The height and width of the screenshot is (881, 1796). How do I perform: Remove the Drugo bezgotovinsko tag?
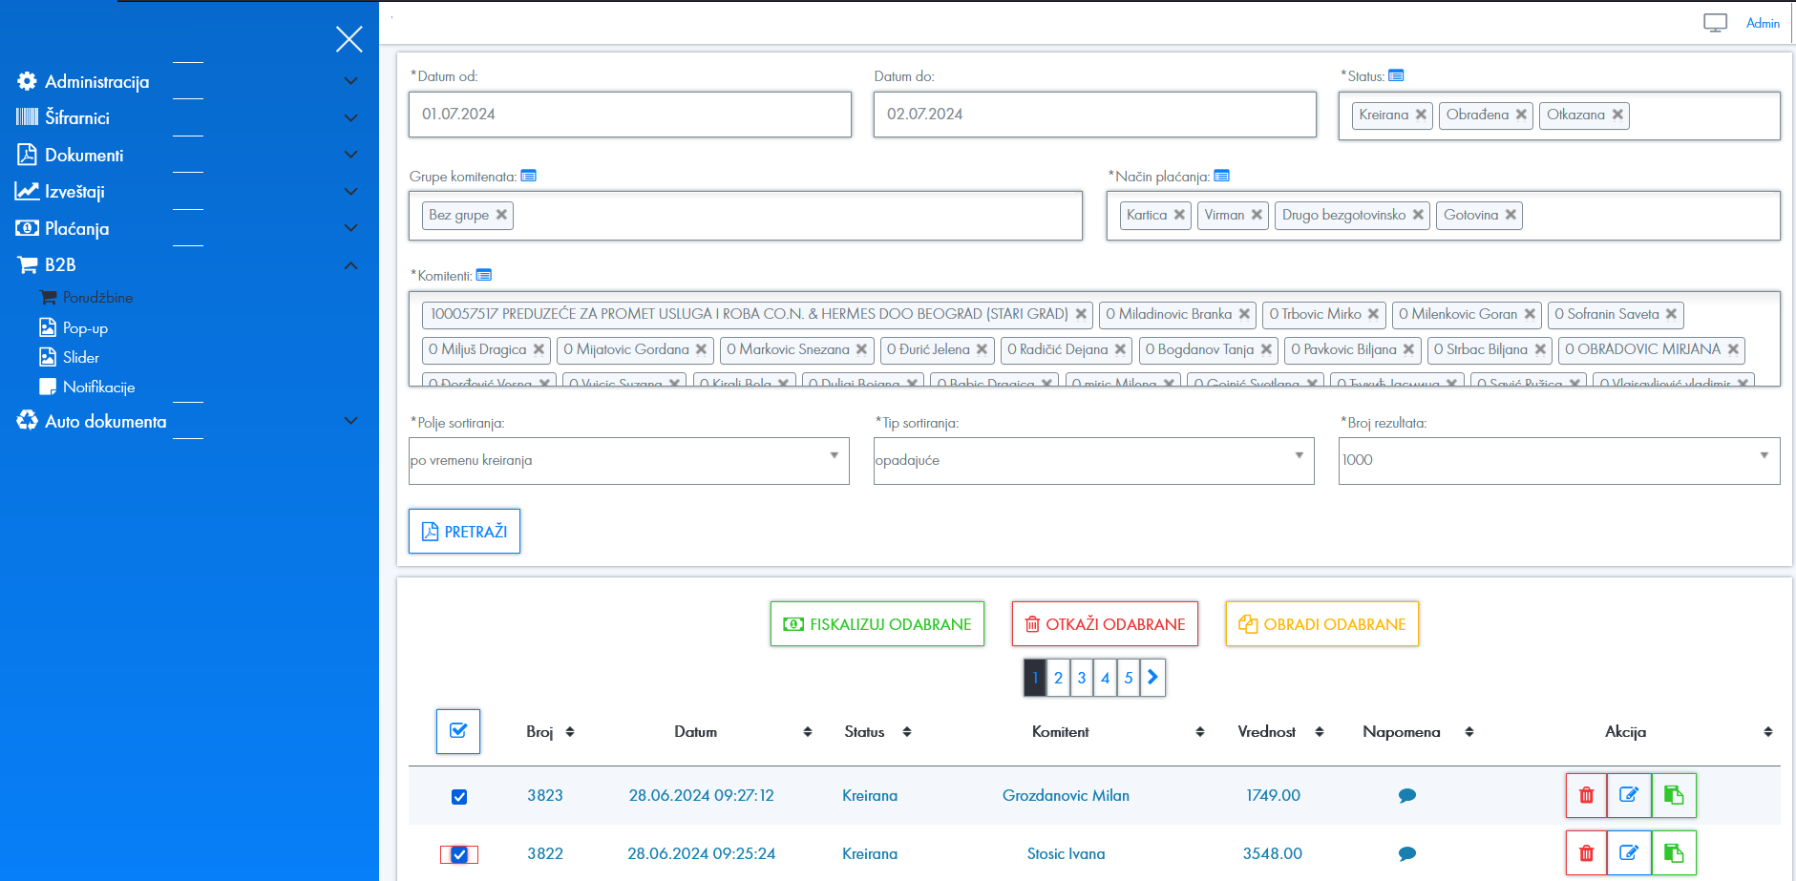click(1418, 215)
